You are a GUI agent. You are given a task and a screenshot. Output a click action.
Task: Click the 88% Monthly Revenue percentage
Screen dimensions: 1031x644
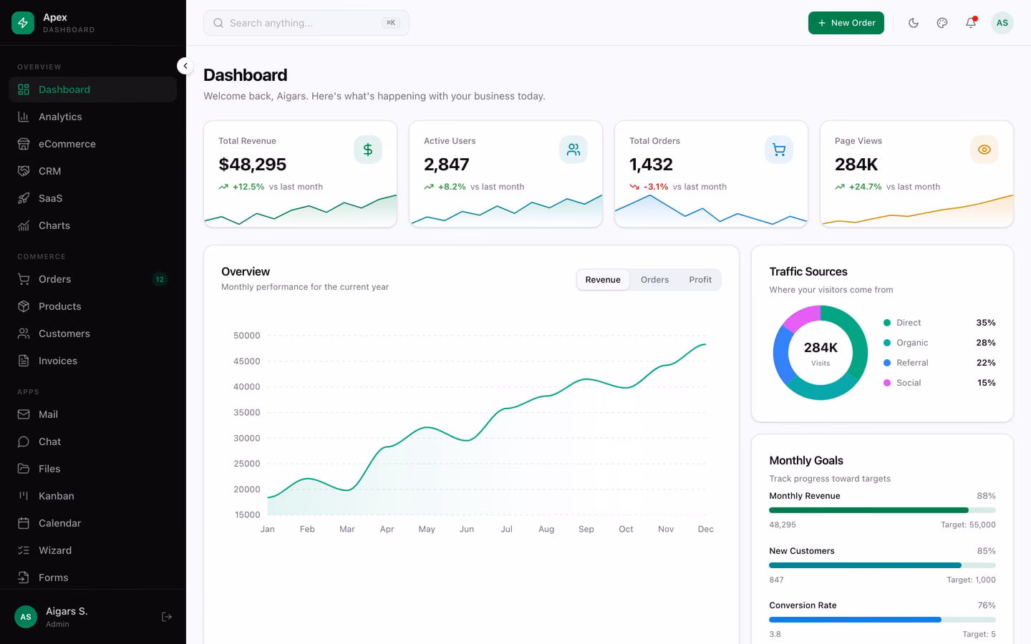click(x=986, y=496)
